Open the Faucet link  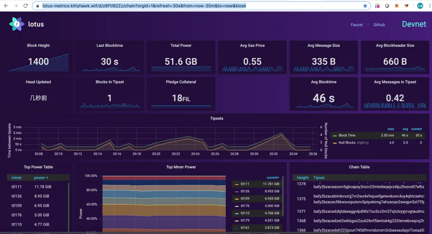(x=357, y=25)
